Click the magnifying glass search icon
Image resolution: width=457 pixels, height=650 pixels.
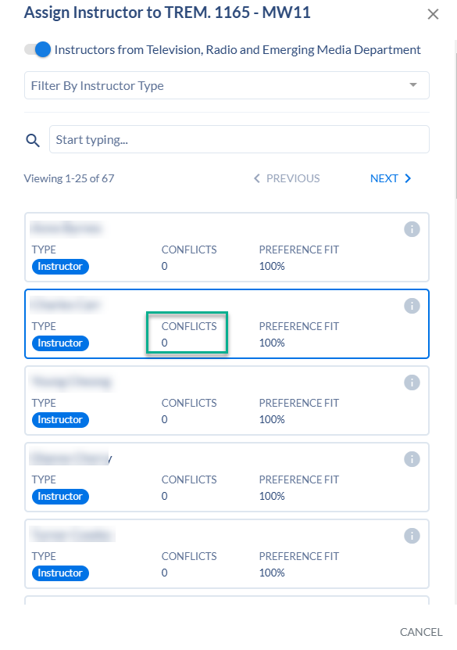(x=33, y=140)
